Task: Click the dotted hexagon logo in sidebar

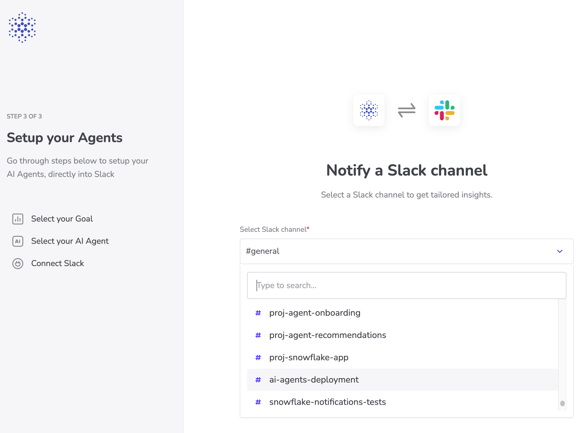Action: (x=22, y=27)
